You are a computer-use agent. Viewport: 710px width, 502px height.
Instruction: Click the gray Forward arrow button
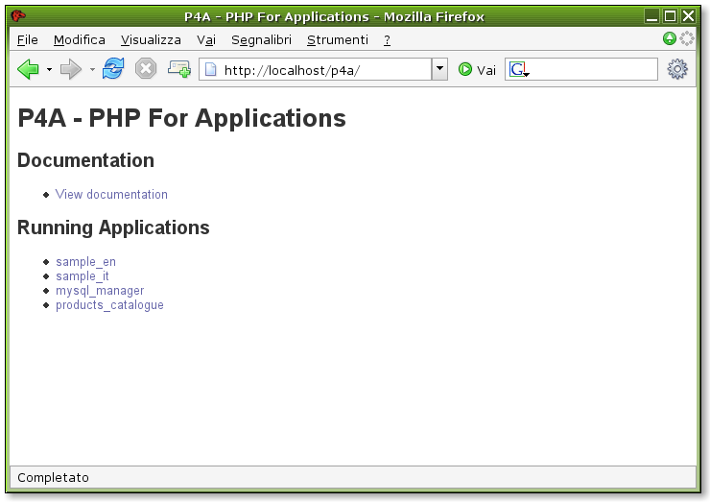coord(71,69)
